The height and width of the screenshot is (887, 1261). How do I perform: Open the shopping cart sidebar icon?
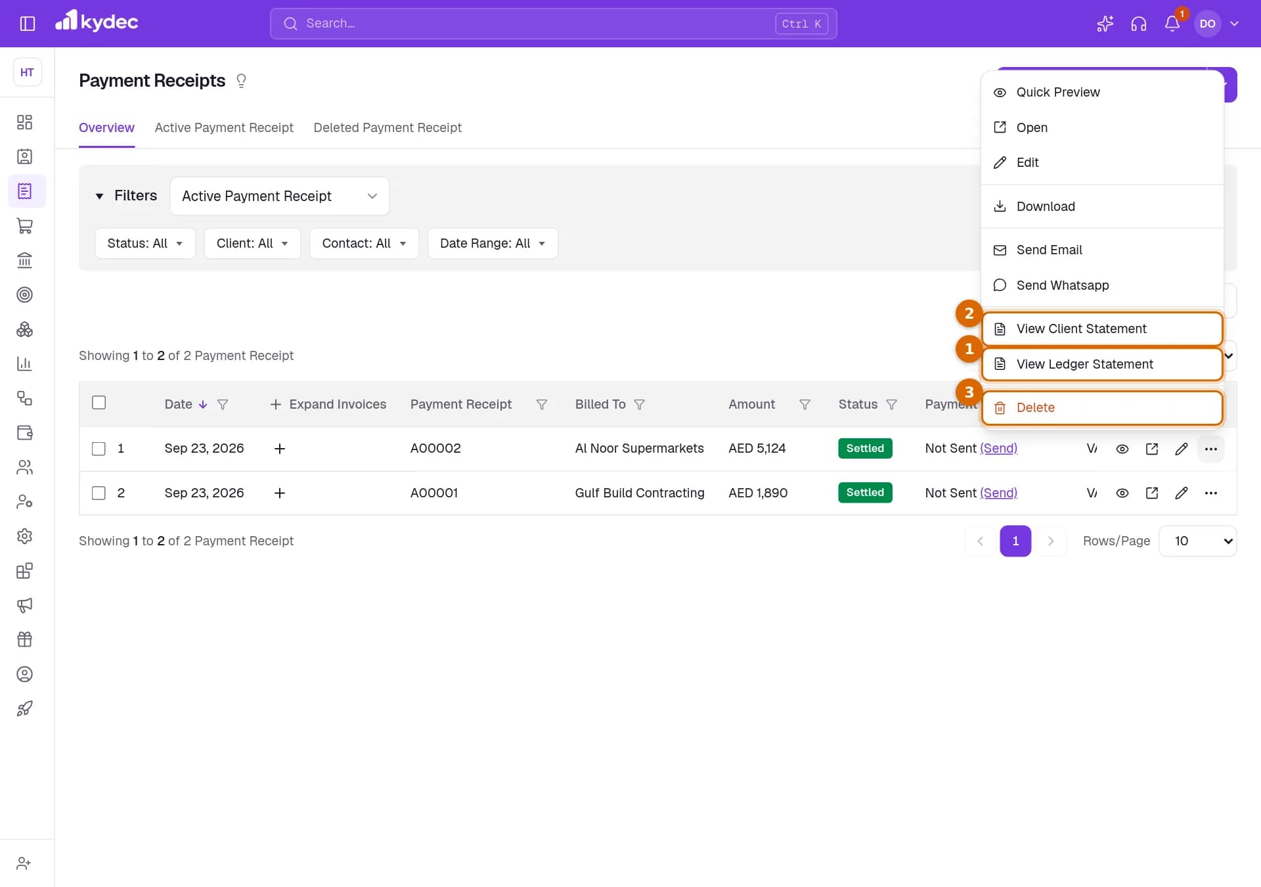pyautogui.click(x=24, y=226)
